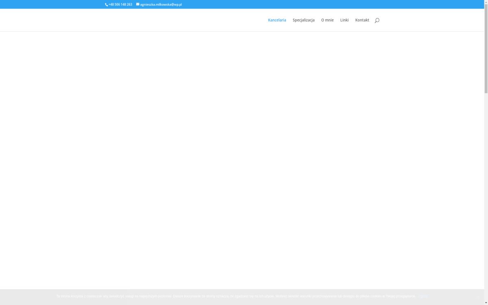Open the Linki page
488x305 pixels.
[x=344, y=20]
